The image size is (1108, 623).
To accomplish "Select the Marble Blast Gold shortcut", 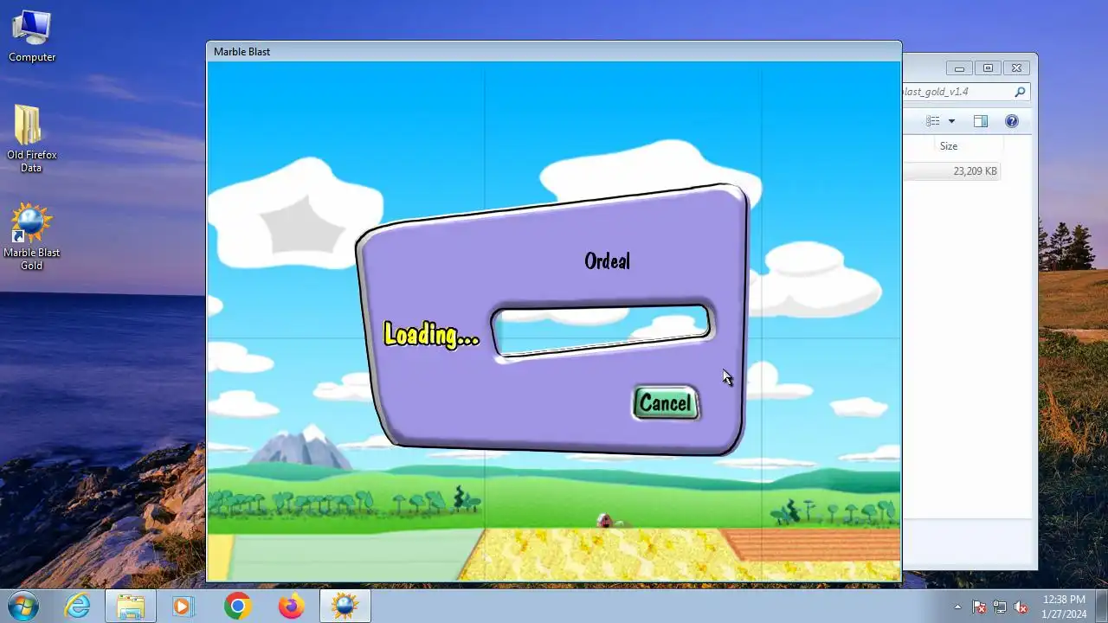I will pyautogui.click(x=32, y=237).
